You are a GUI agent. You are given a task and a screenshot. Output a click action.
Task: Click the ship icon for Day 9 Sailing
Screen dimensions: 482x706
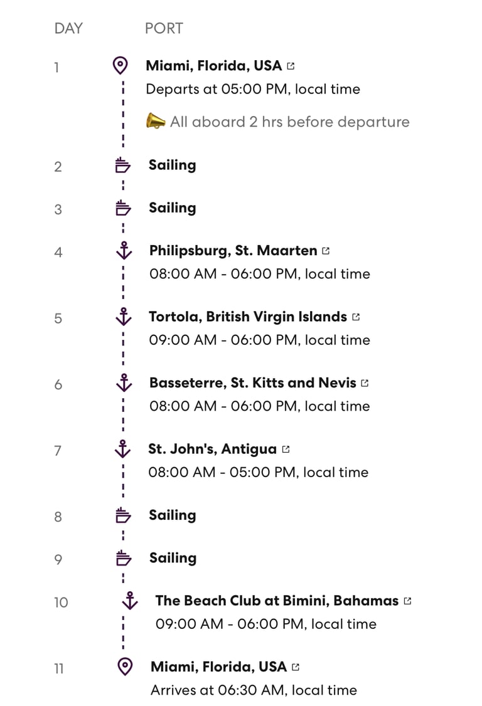tap(123, 558)
